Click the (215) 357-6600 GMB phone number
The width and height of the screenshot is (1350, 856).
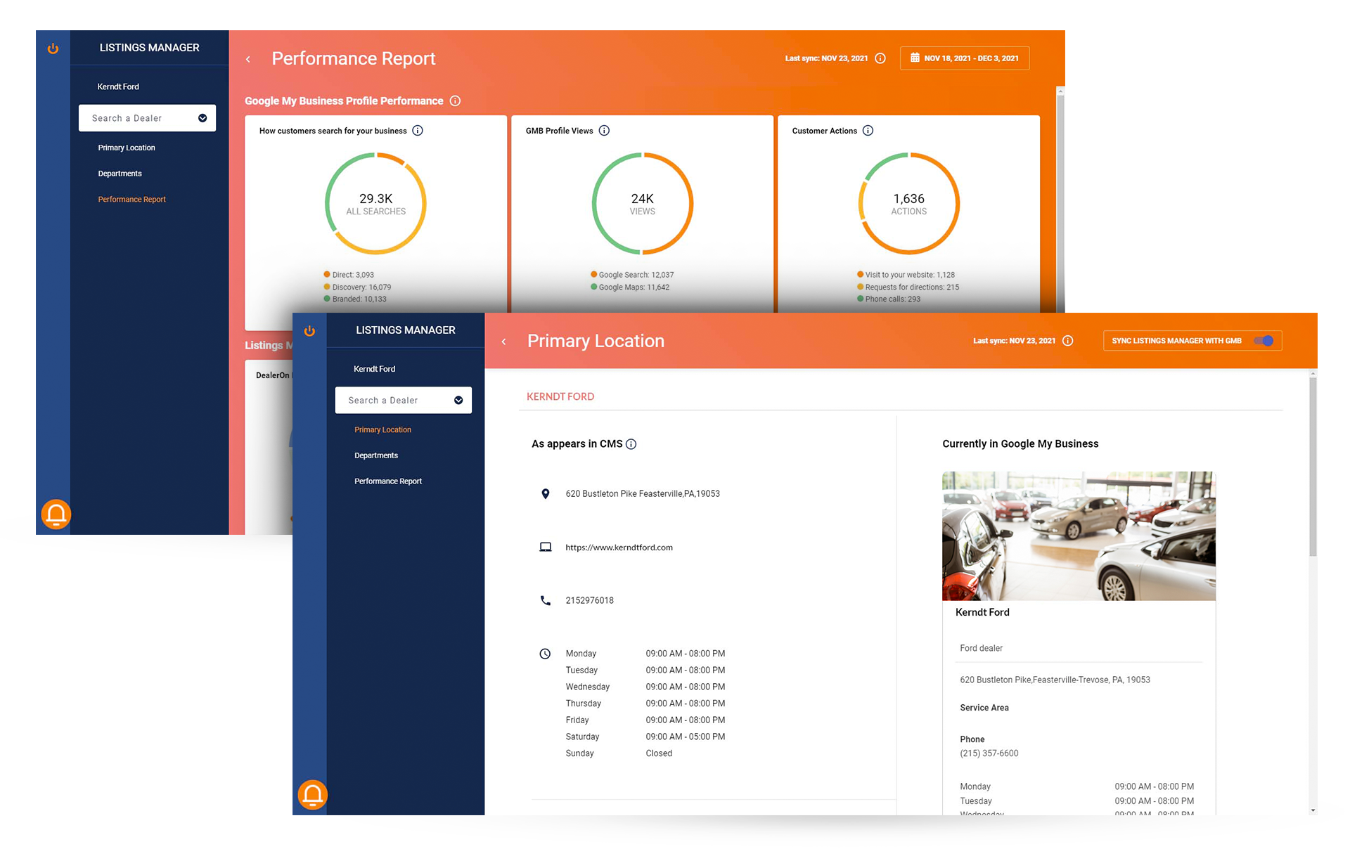click(x=989, y=753)
